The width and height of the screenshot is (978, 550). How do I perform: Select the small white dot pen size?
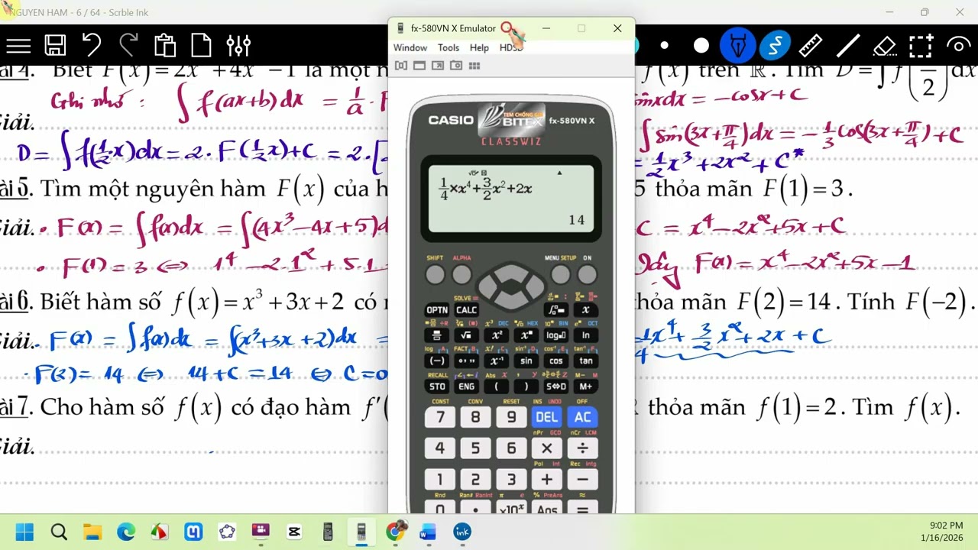[x=665, y=46]
